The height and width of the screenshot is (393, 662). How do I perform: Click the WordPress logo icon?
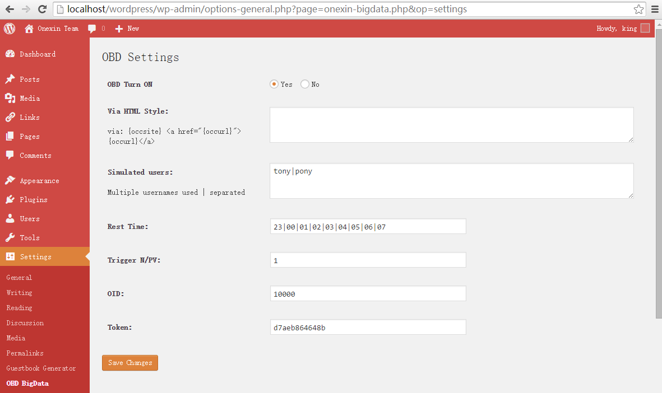coord(10,28)
